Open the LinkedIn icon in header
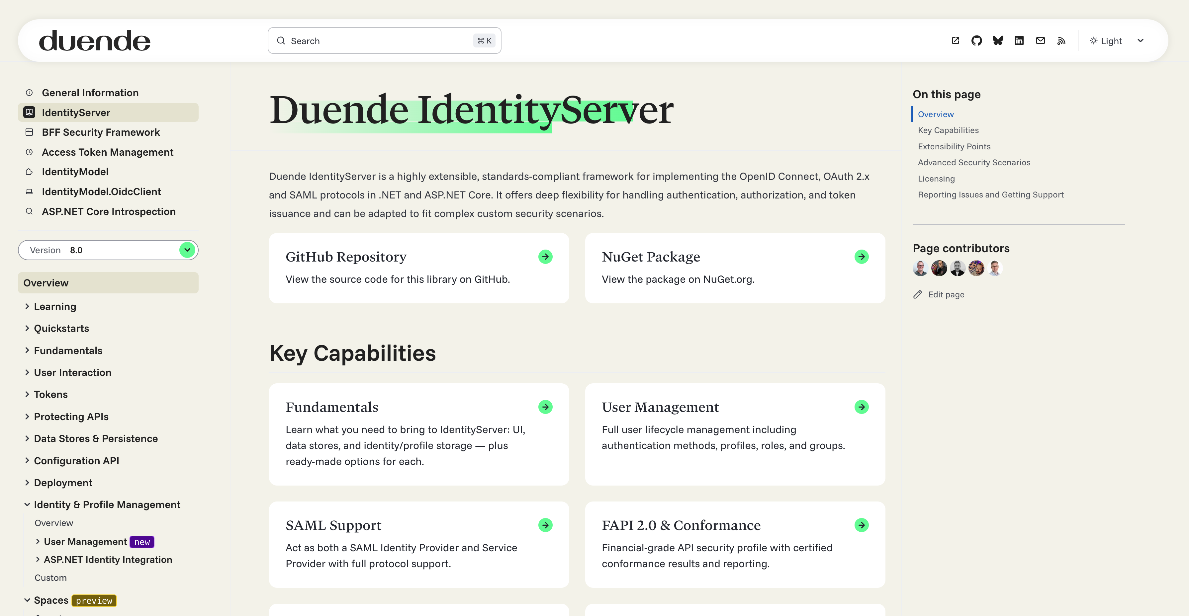 click(1019, 40)
